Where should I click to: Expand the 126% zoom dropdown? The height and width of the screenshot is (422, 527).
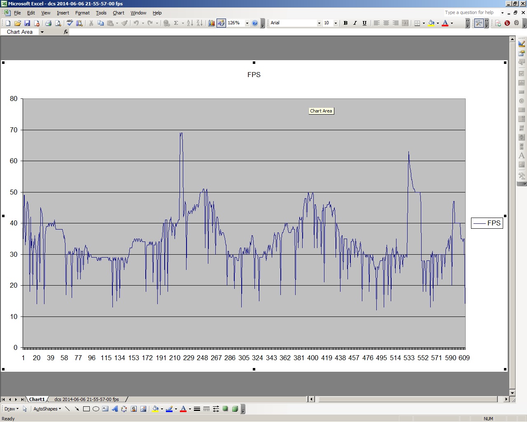point(247,23)
